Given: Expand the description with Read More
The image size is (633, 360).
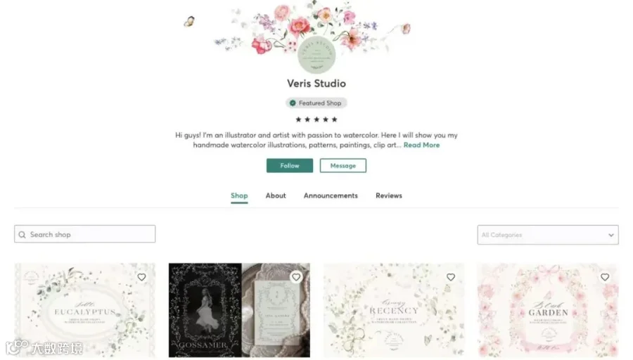Looking at the screenshot, I should pyautogui.click(x=421, y=145).
